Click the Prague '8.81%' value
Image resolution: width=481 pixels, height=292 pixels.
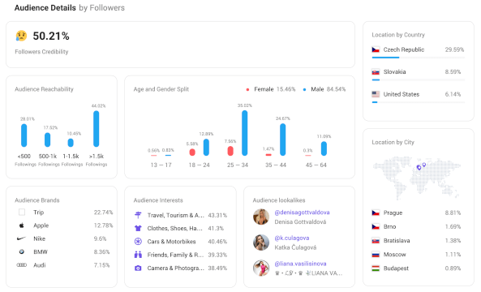click(453, 213)
